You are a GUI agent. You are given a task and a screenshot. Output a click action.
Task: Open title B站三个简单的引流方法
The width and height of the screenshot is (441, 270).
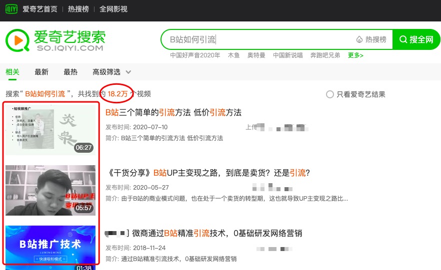173,113
